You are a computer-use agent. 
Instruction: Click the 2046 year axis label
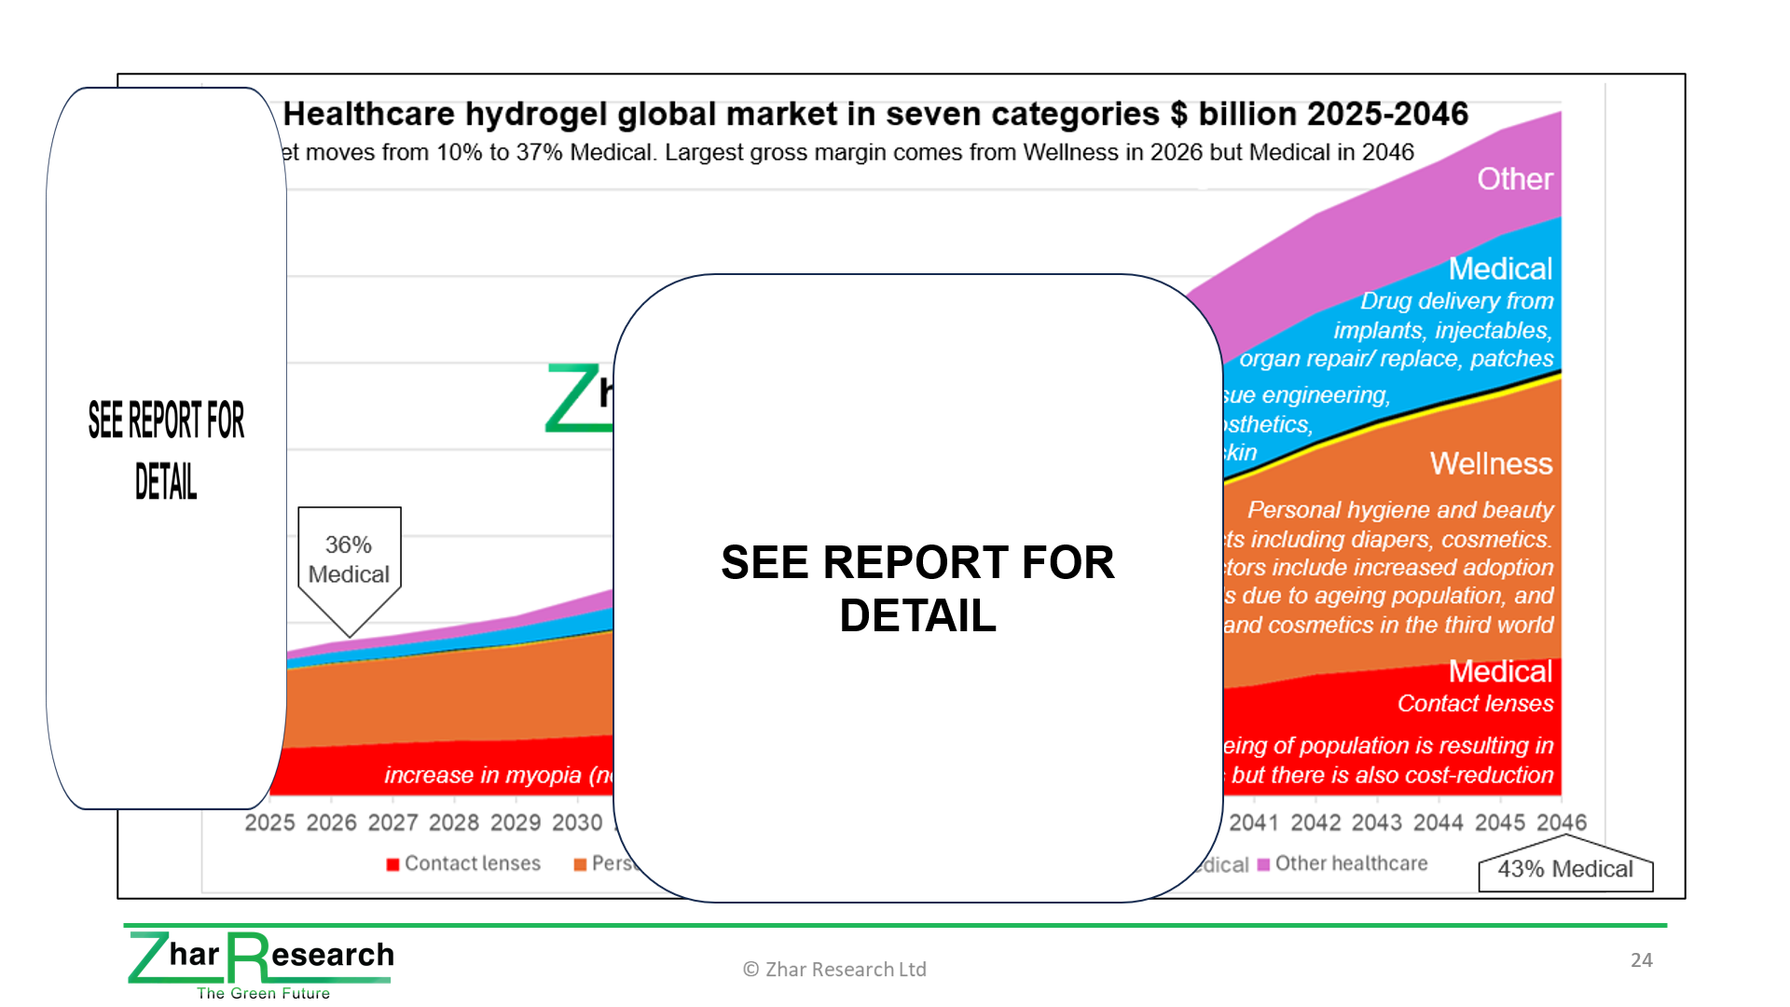1561,822
